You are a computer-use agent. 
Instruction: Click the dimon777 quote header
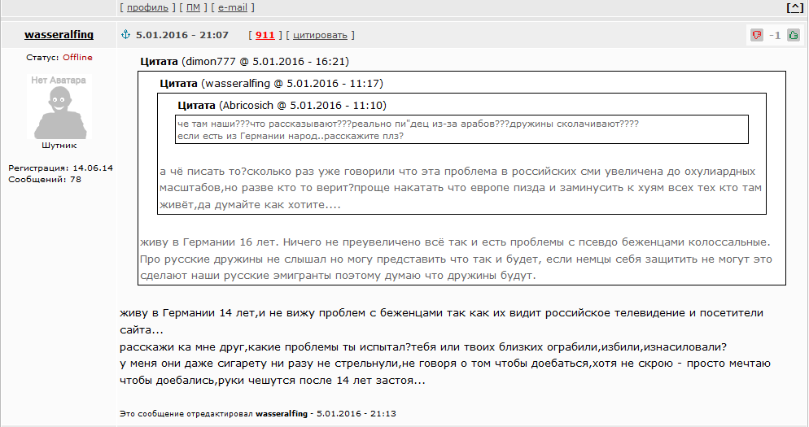click(244, 61)
